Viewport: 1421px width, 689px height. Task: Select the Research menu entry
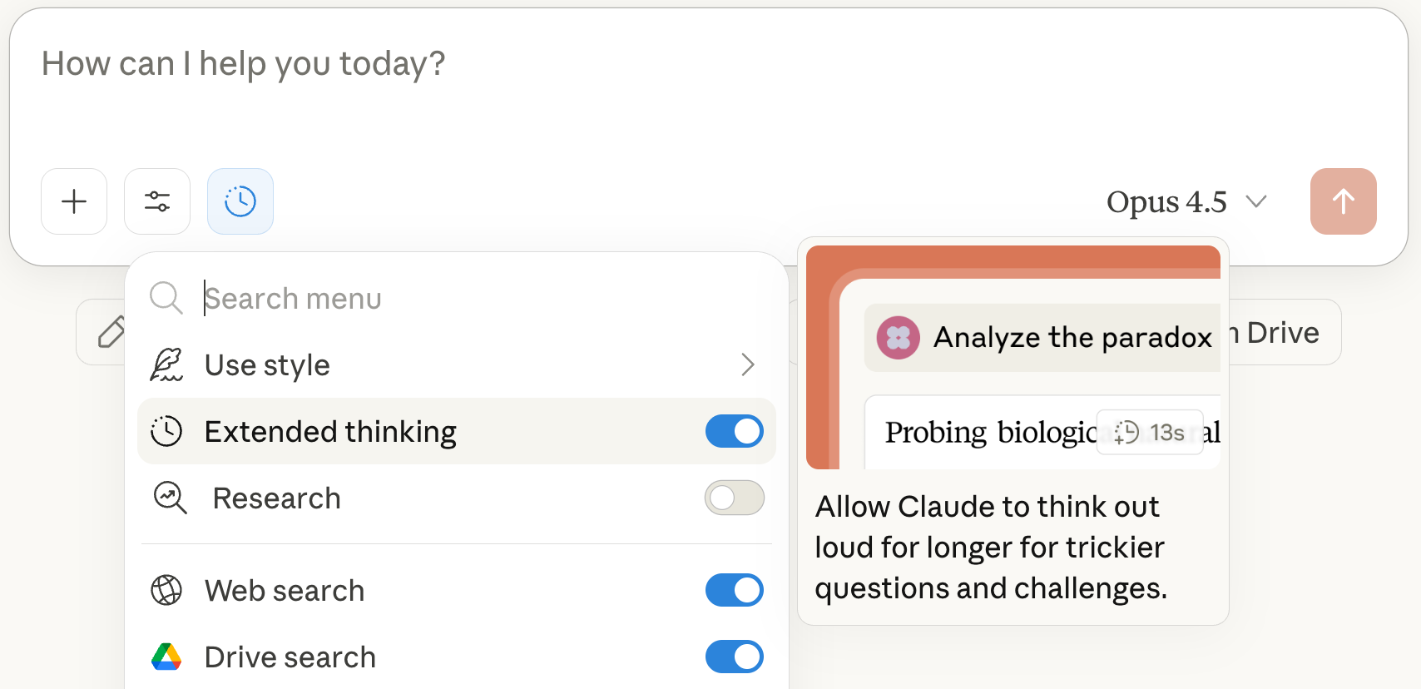[x=277, y=498]
